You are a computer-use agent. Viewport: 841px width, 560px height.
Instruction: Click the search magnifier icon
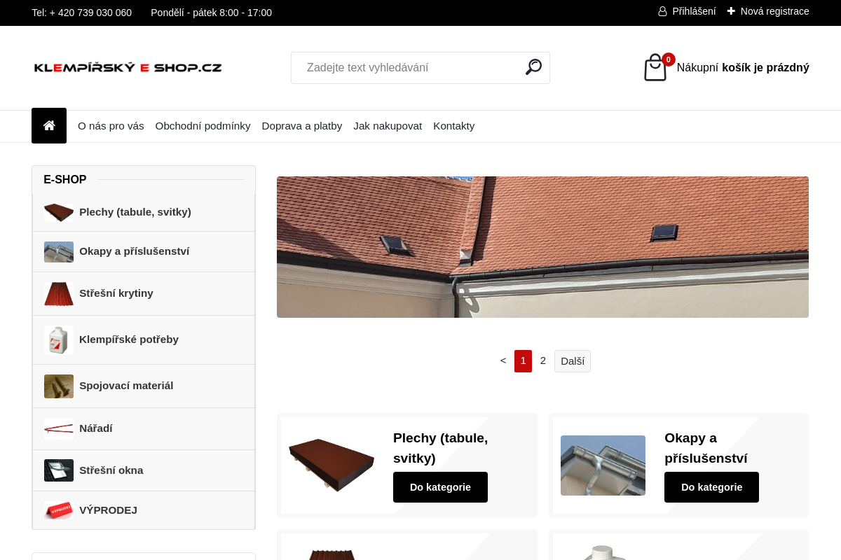tap(533, 66)
